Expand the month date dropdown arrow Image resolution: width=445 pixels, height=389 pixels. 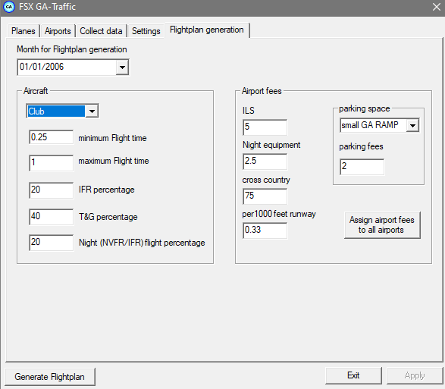coord(122,67)
